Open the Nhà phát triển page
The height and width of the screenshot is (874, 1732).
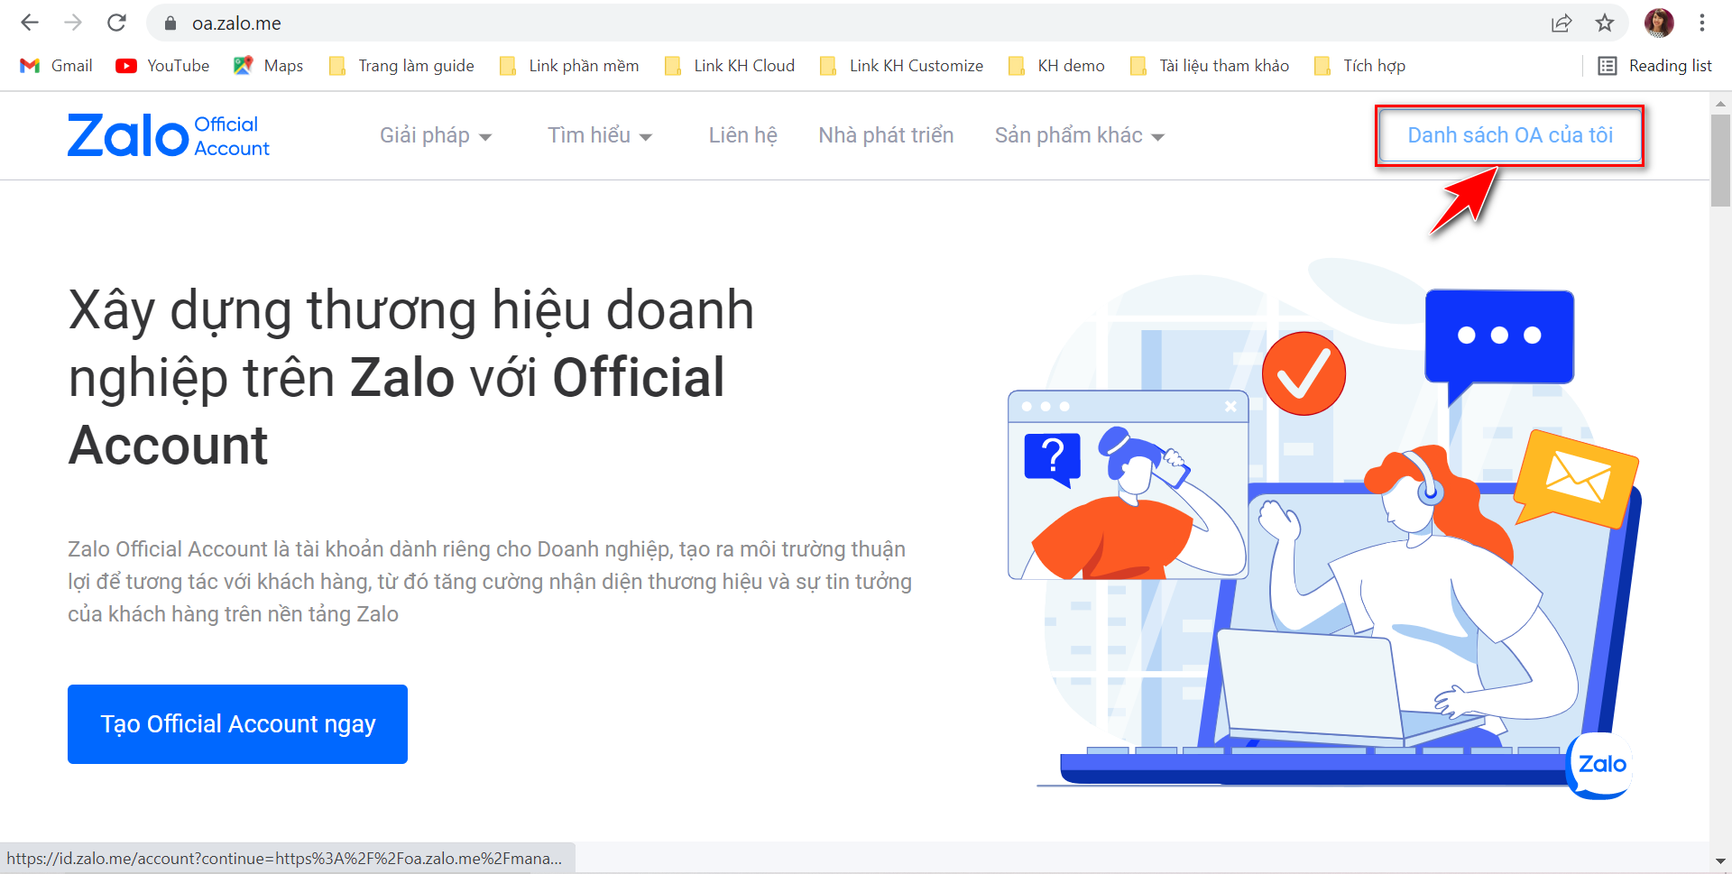click(886, 135)
